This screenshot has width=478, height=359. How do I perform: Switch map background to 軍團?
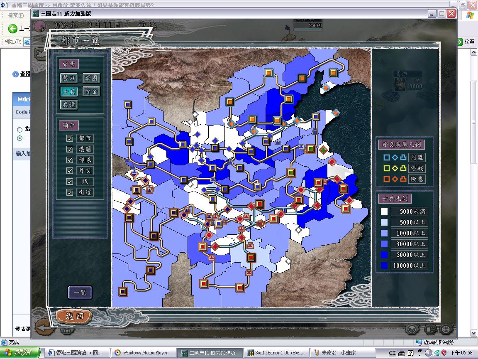pos(91,78)
